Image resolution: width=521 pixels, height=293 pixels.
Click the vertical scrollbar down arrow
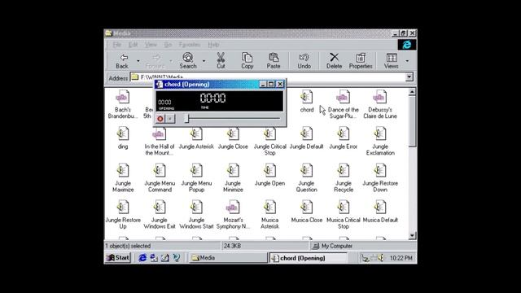pyautogui.click(x=412, y=235)
